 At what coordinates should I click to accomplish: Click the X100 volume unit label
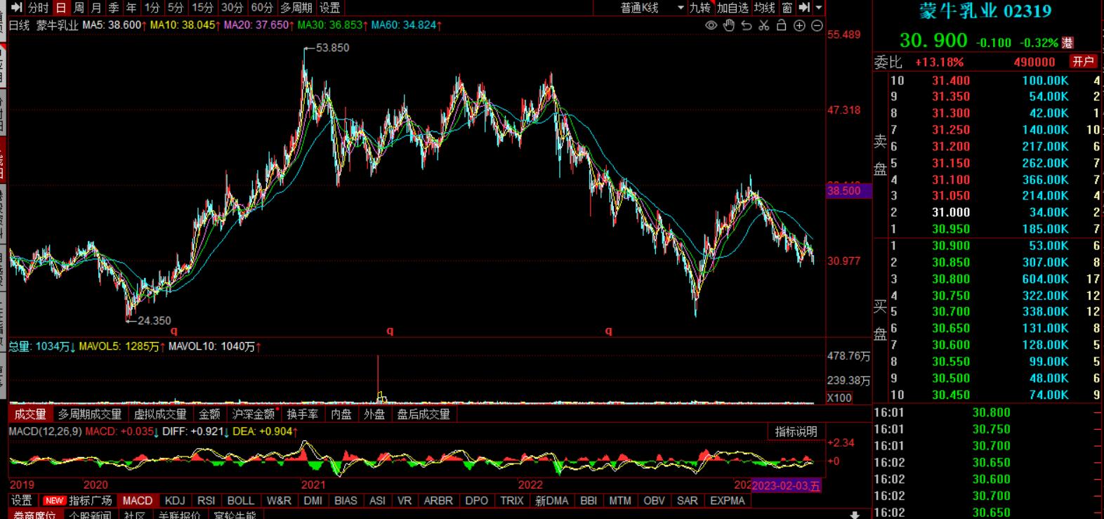(839, 398)
